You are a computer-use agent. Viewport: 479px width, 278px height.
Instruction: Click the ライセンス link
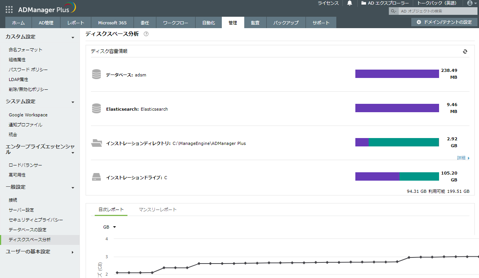[x=328, y=3]
